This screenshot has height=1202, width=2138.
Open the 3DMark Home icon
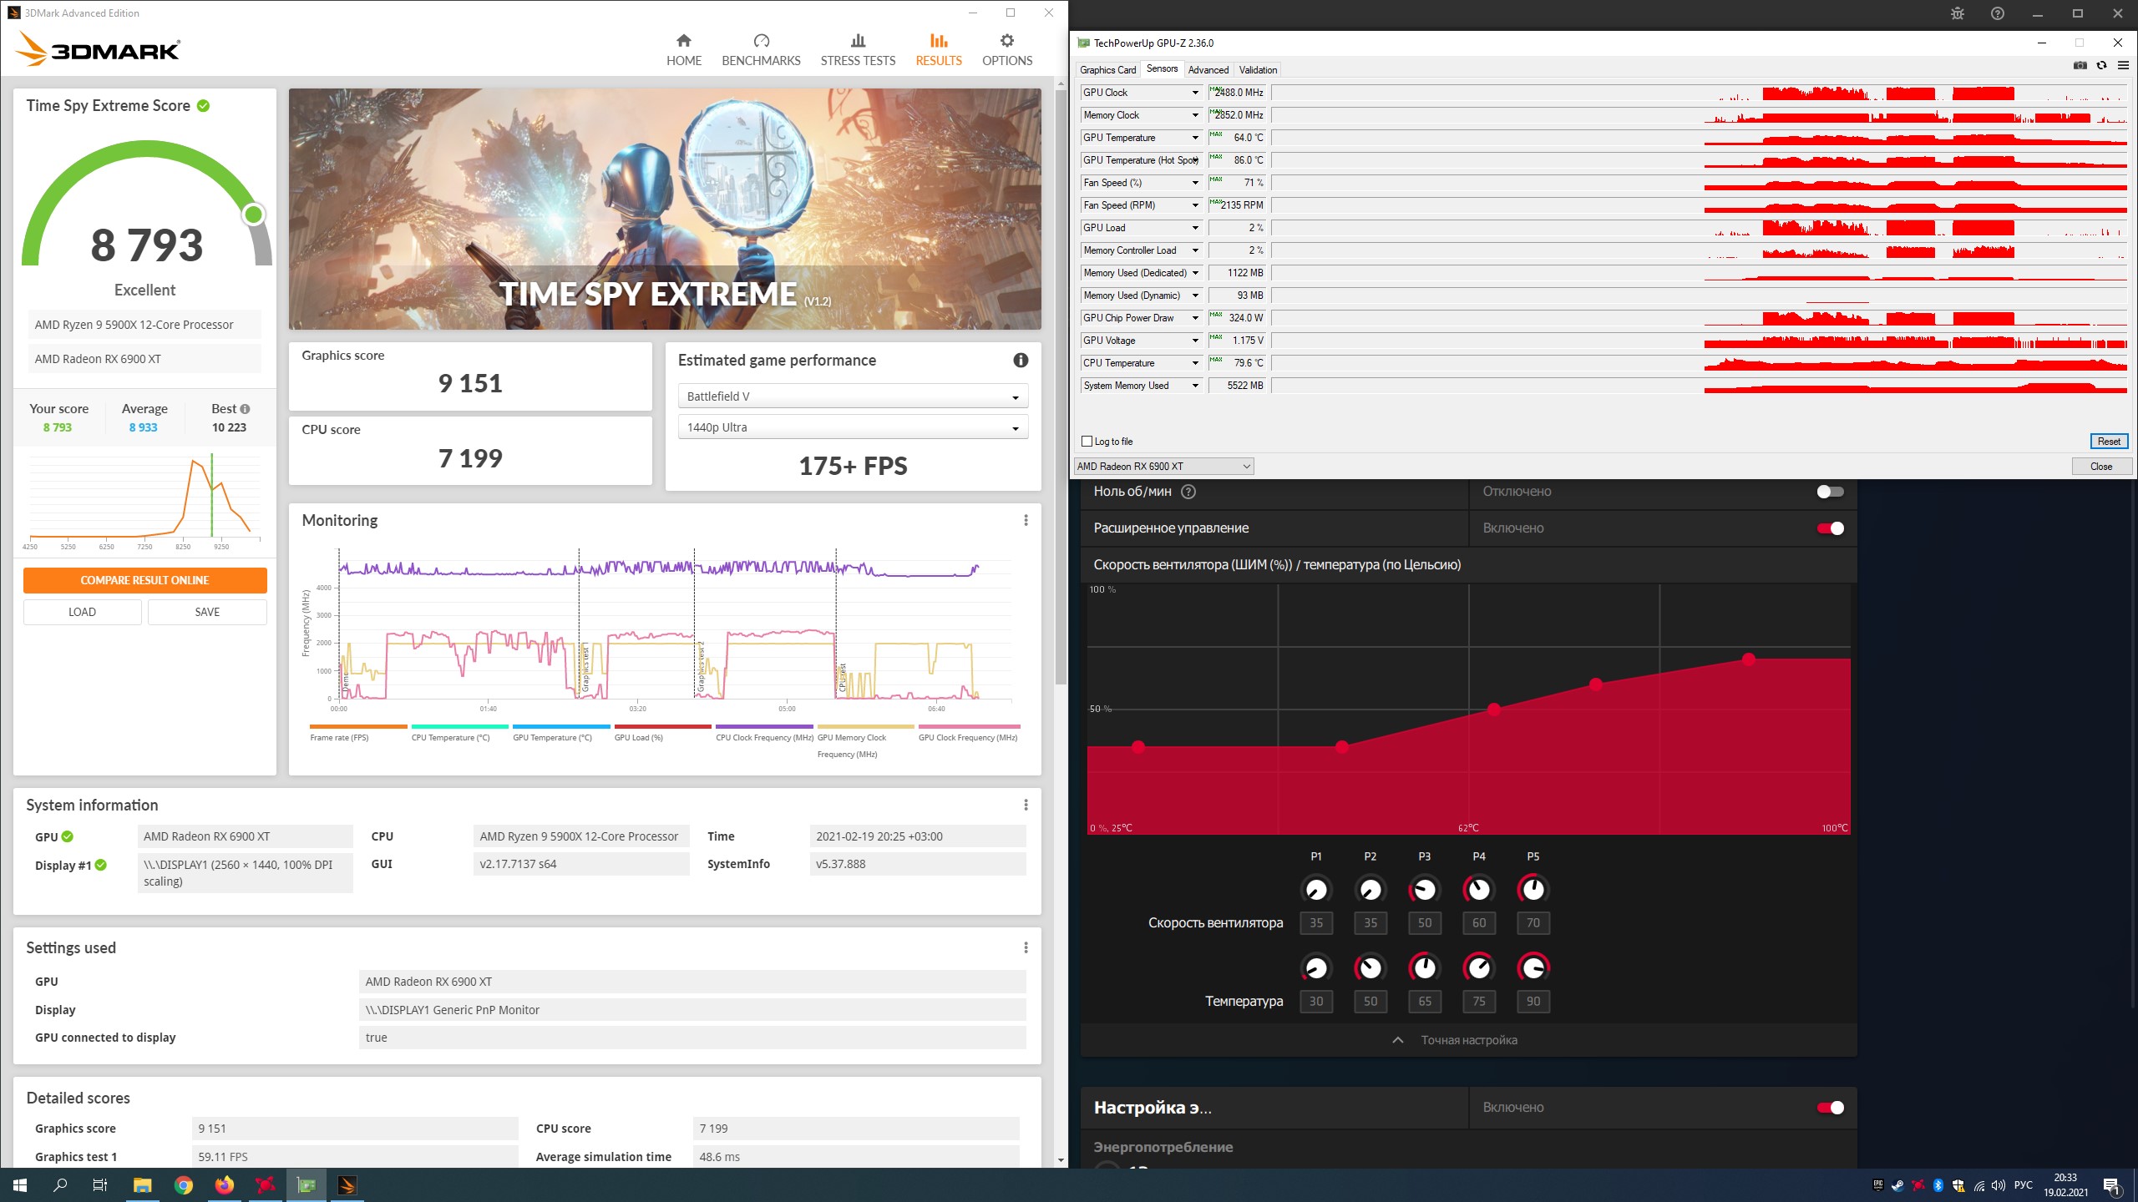(x=683, y=41)
